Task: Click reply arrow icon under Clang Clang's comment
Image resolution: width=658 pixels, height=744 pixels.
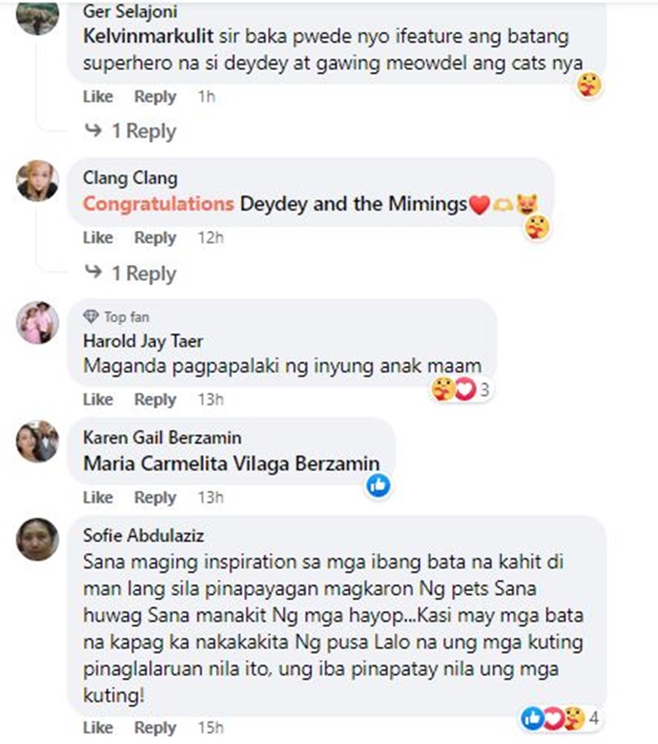Action: [93, 271]
